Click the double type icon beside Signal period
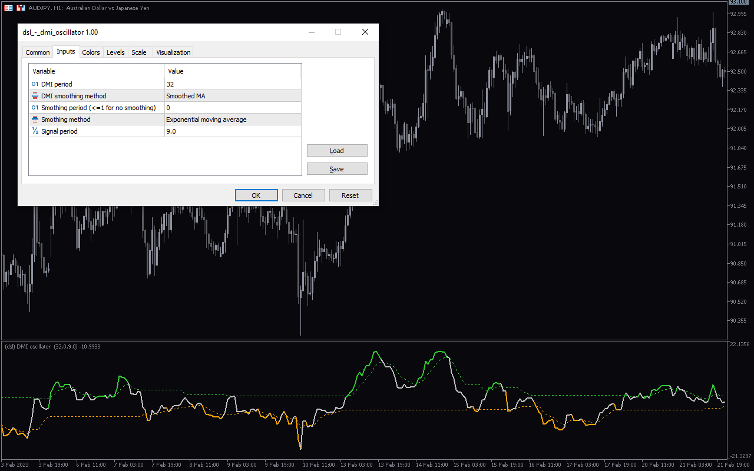754x471 pixels. click(x=35, y=131)
